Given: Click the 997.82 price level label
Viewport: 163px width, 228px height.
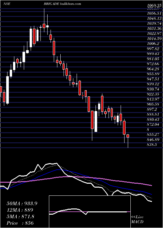Looking at the screenshot, I should point(153,49).
